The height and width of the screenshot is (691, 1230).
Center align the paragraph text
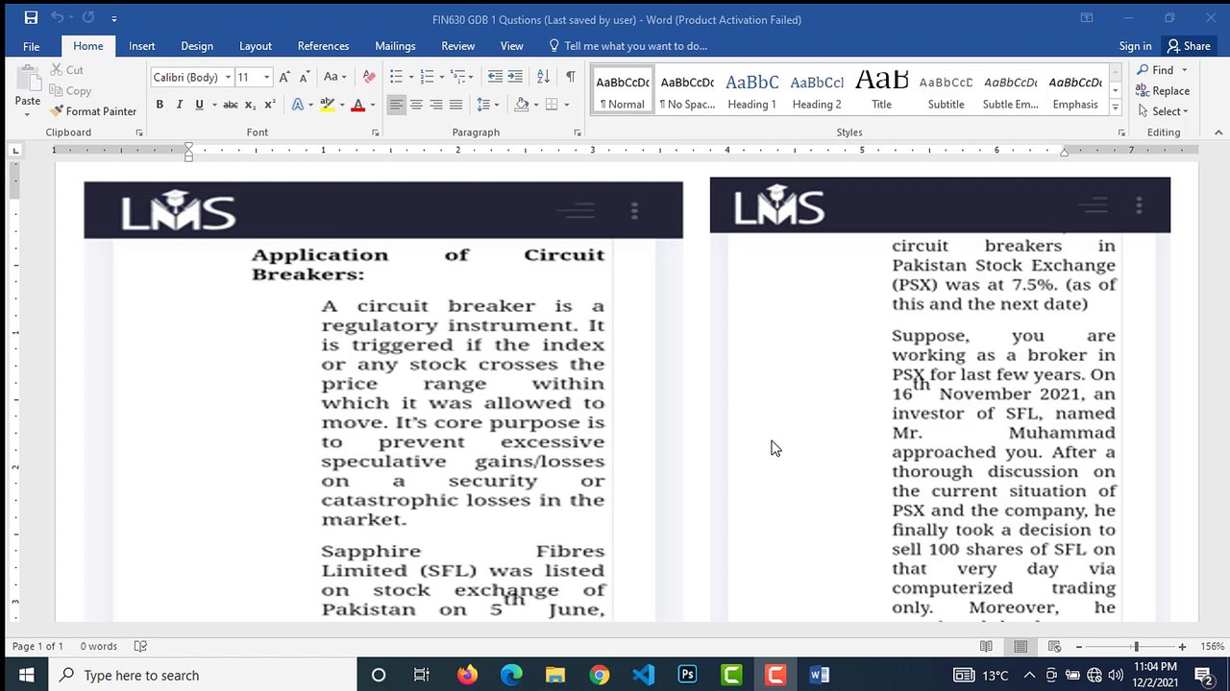[x=416, y=105]
